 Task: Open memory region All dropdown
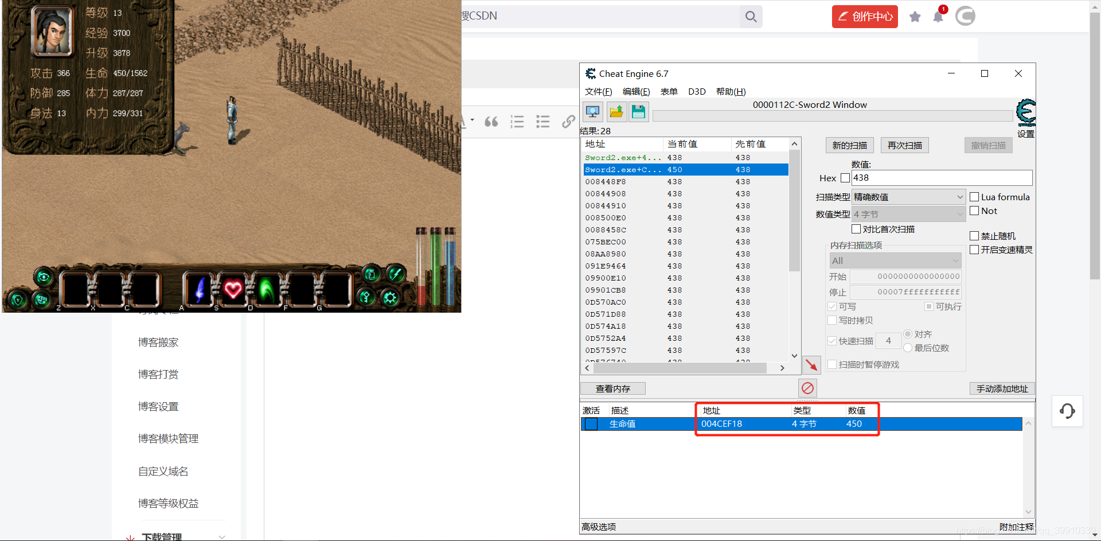coord(895,260)
